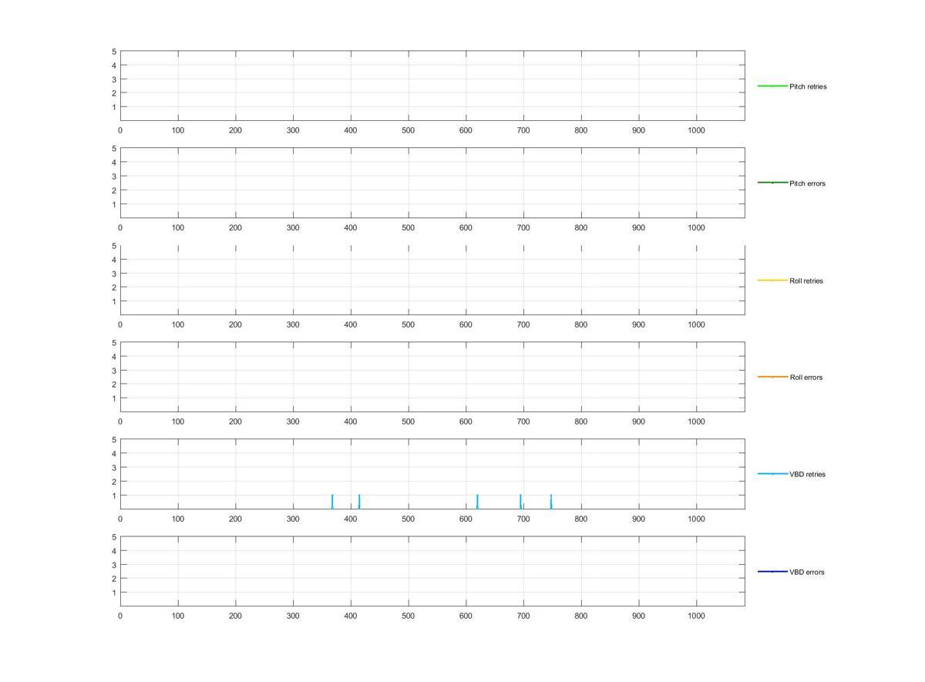This screenshot has width=925, height=682.
Task: Click the dark blue VBD errors legend line
Action: (x=772, y=571)
